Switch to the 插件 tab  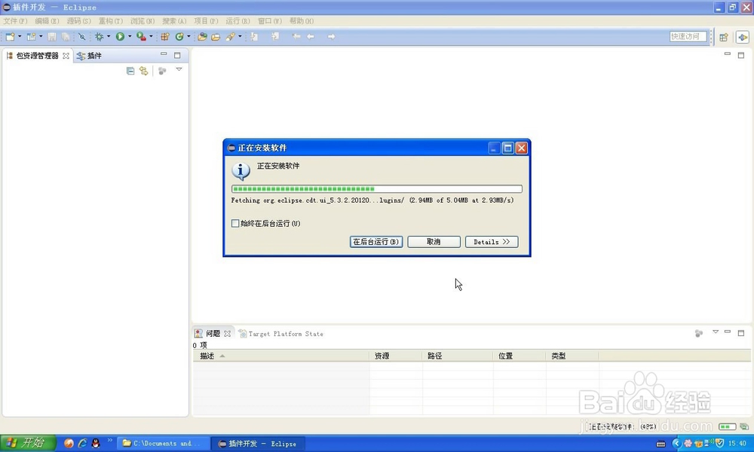pyautogui.click(x=90, y=56)
